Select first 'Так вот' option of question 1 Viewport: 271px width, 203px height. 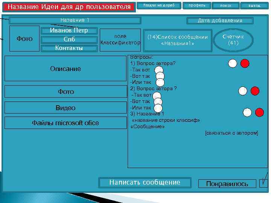[159, 70]
